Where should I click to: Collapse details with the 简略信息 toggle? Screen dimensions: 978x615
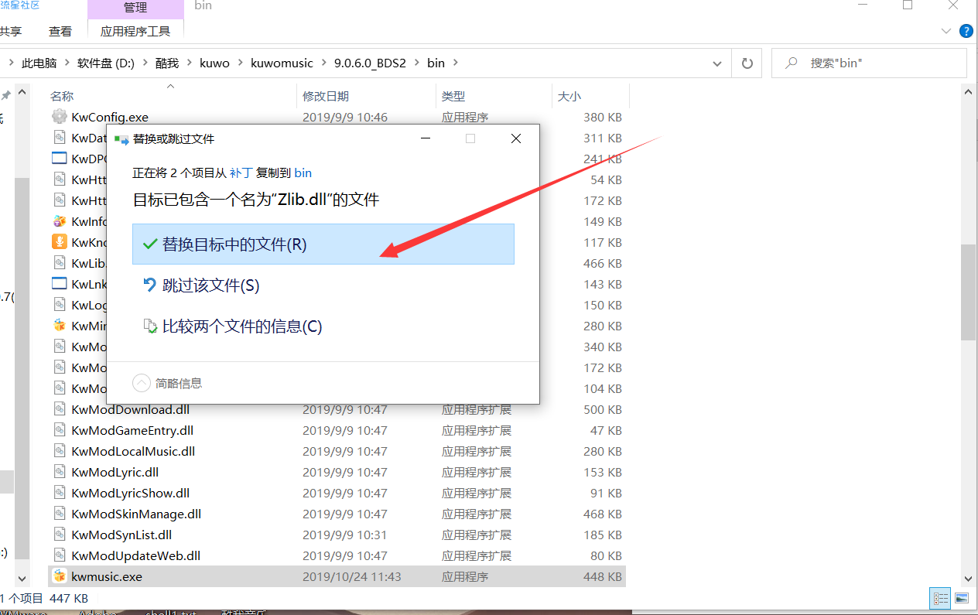click(x=168, y=383)
